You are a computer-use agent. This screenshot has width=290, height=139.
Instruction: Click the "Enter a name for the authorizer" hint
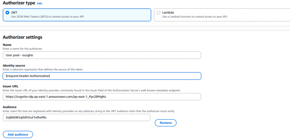22,49
